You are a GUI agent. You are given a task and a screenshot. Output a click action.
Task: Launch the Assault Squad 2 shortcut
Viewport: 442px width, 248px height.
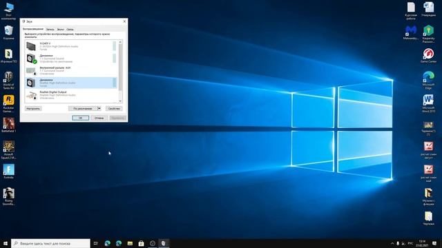(x=8, y=150)
